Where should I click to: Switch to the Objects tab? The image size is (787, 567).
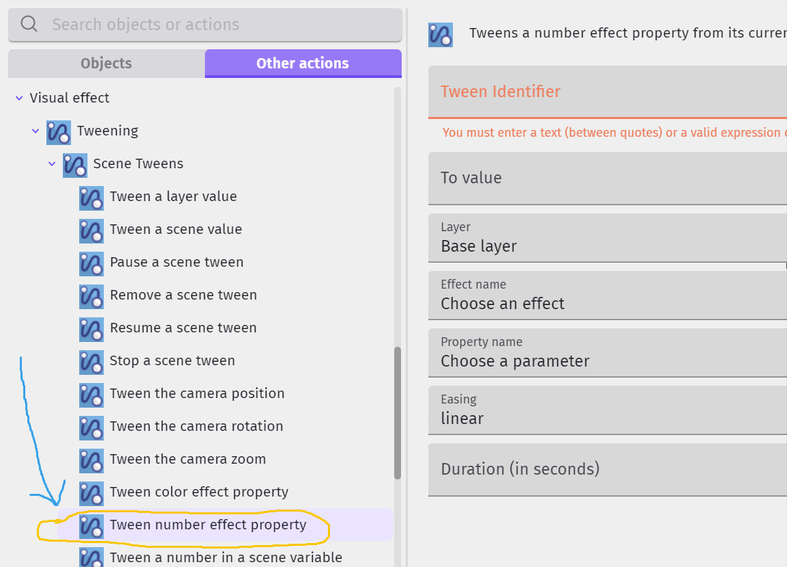coord(106,63)
